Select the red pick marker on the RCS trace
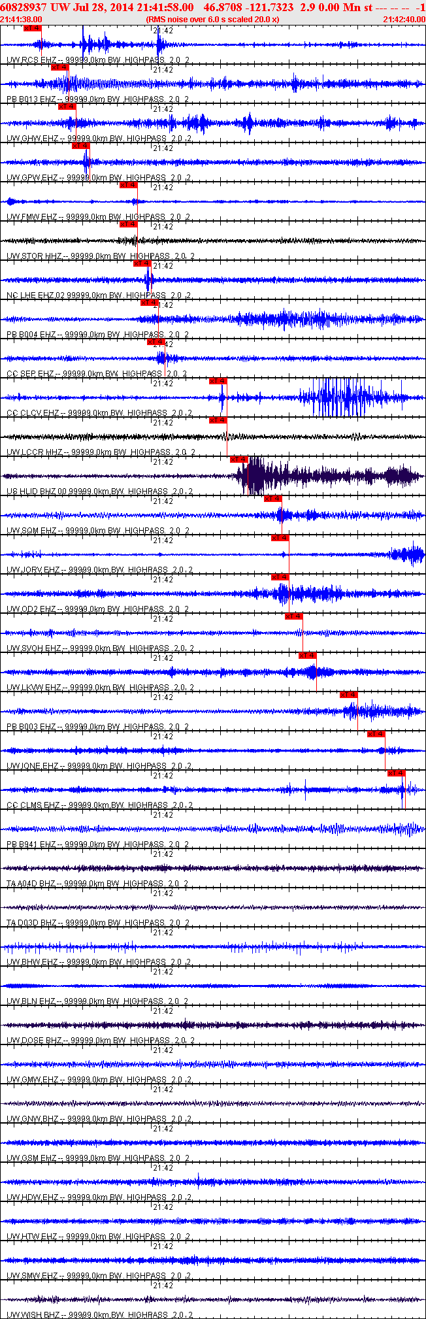This screenshot has height=1319, width=426. [32, 28]
